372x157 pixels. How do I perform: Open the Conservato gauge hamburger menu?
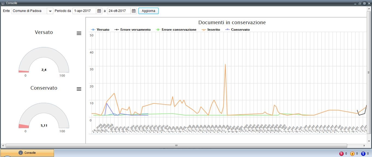(79, 89)
